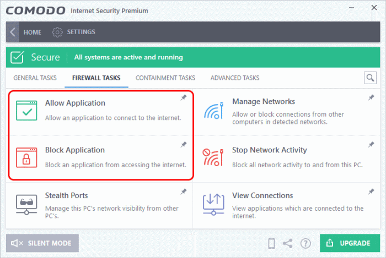Open the Stop Network Activity title
This screenshot has height=258, width=386.
pos(270,150)
